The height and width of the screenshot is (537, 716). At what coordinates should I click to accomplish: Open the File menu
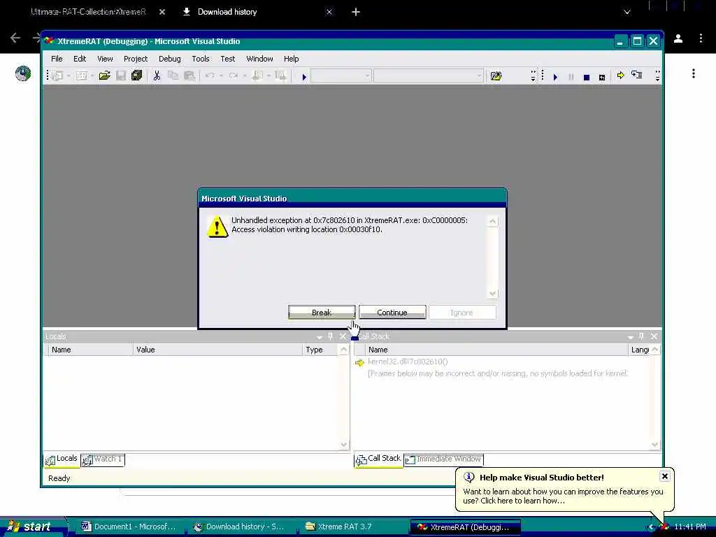tap(57, 59)
